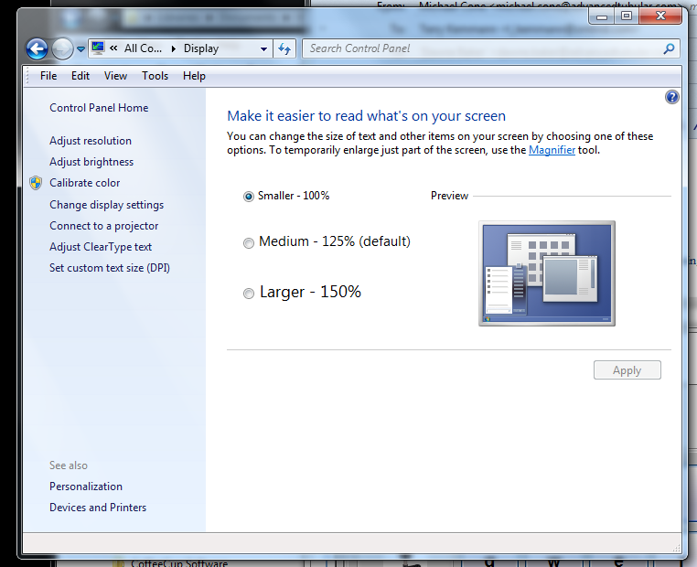Open the recent pages dropdown arrow
Image resolution: width=697 pixels, height=567 pixels.
point(81,48)
